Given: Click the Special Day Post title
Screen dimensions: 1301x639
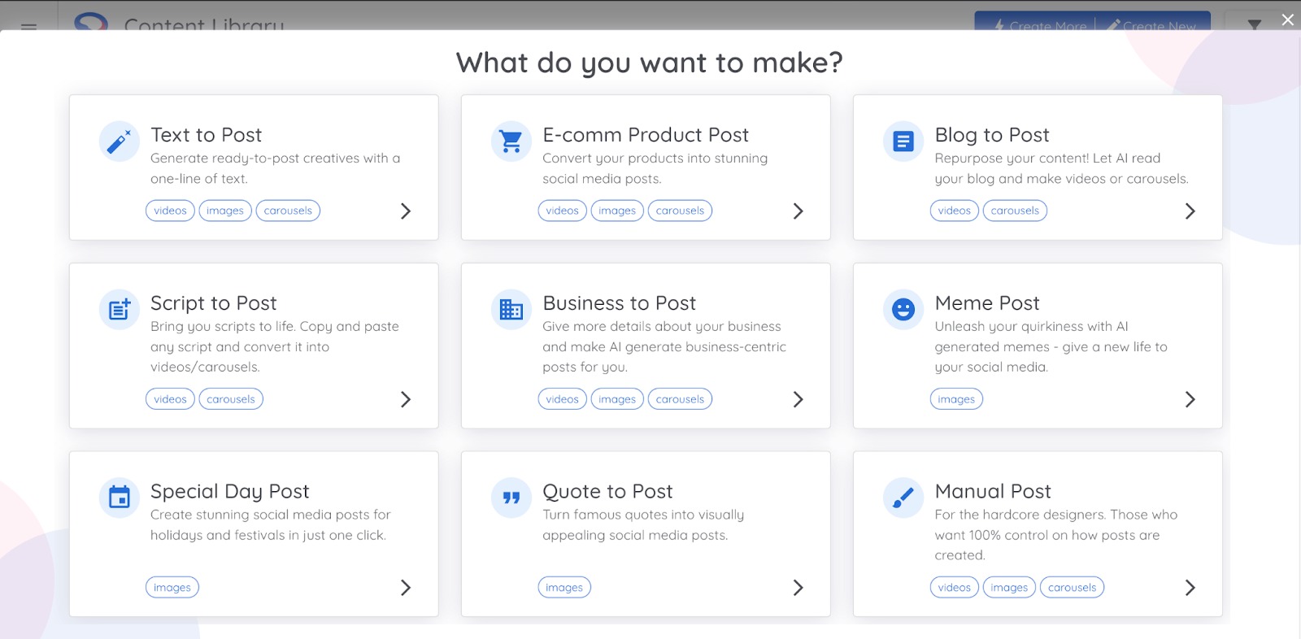Looking at the screenshot, I should click(x=229, y=492).
